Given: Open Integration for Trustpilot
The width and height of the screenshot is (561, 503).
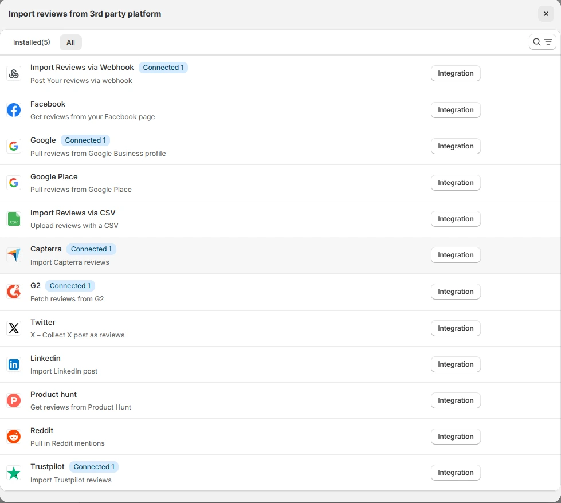Looking at the screenshot, I should (x=455, y=473).
